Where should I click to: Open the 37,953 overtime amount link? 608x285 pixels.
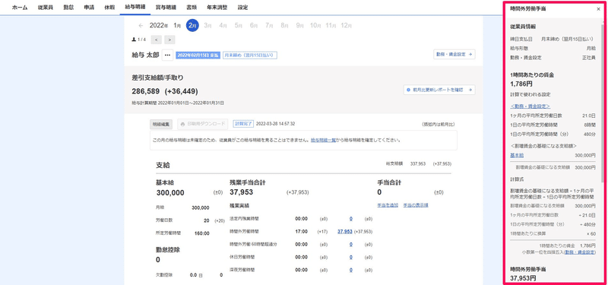tap(345, 232)
